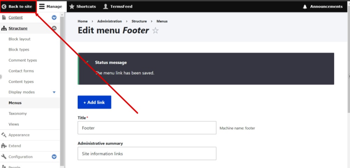Open Views in sidebar
Image resolution: width=350 pixels, height=168 pixels.
click(x=14, y=124)
